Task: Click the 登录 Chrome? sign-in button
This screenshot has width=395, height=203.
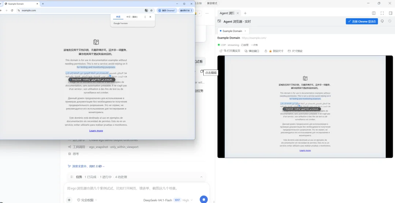Action: 166,10
